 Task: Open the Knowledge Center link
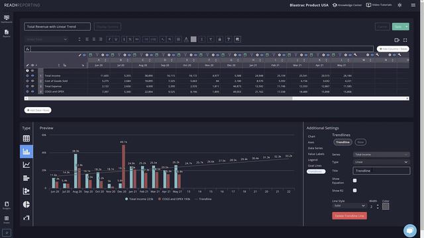[347, 5]
